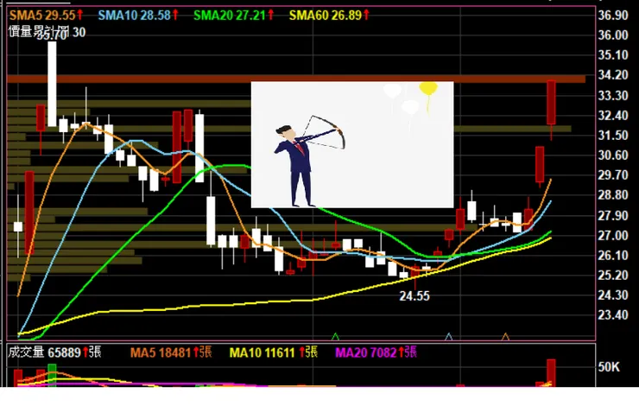The image size is (639, 406).
Task: Click the MA10 11611 volume average label
Action: 274,352
